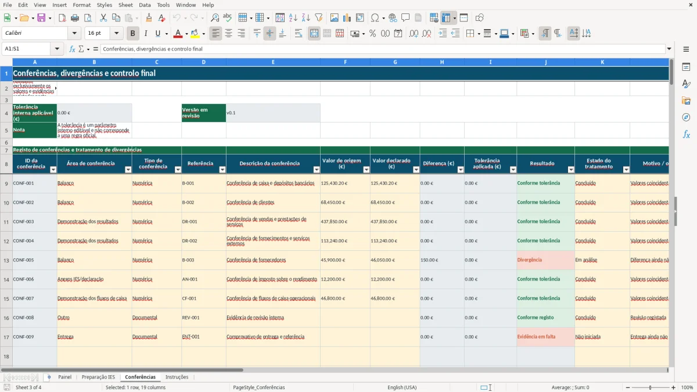
Task: Toggle Italic formatting
Action: pyautogui.click(x=146, y=34)
